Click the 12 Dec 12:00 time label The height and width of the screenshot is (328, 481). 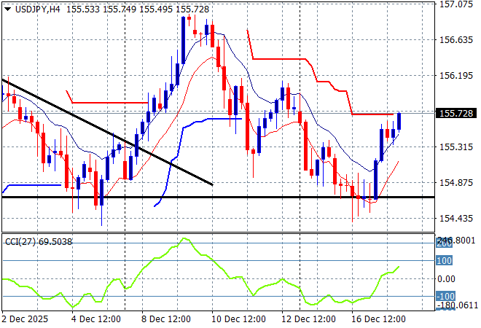tap(308, 319)
